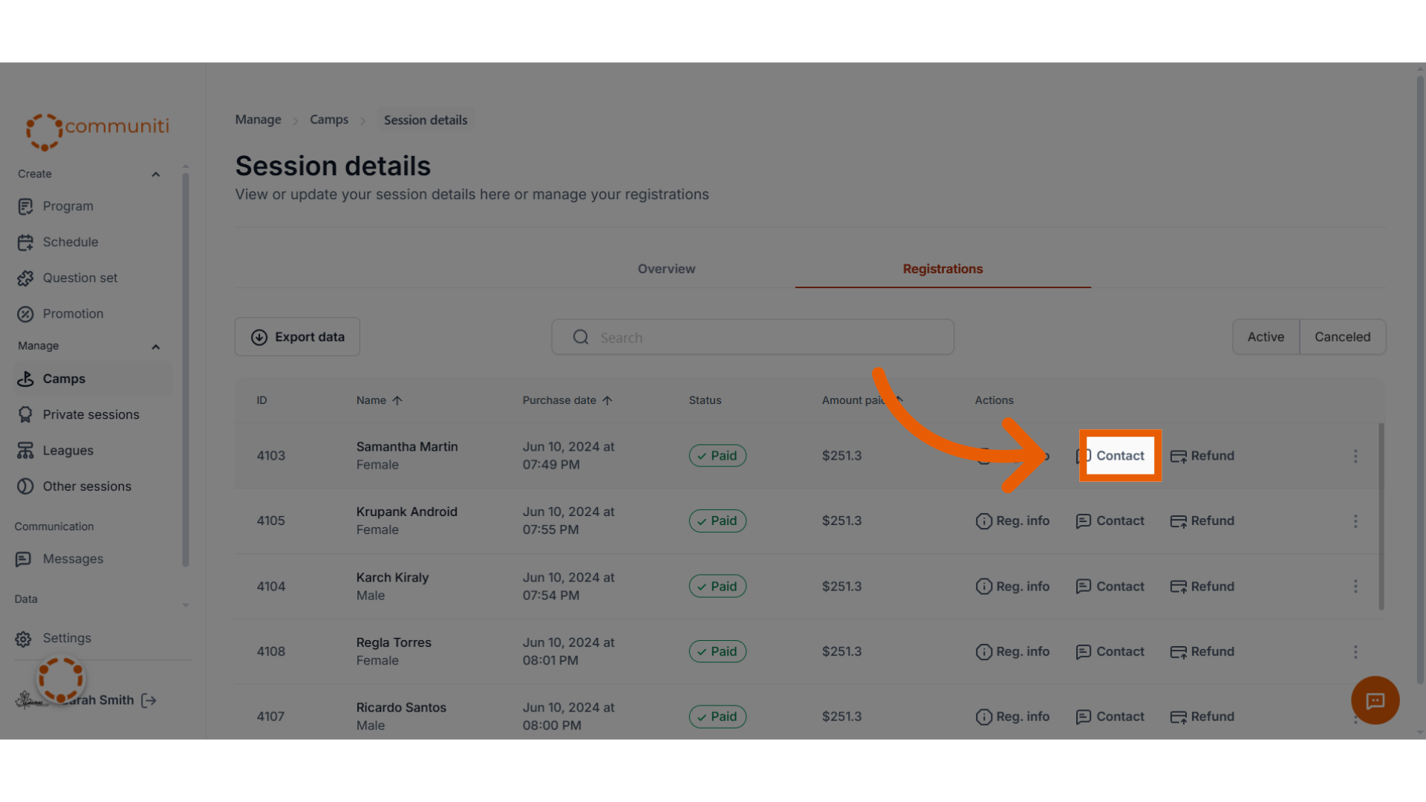Collapse the Manage sidebar section
The width and height of the screenshot is (1426, 802).
click(x=156, y=347)
